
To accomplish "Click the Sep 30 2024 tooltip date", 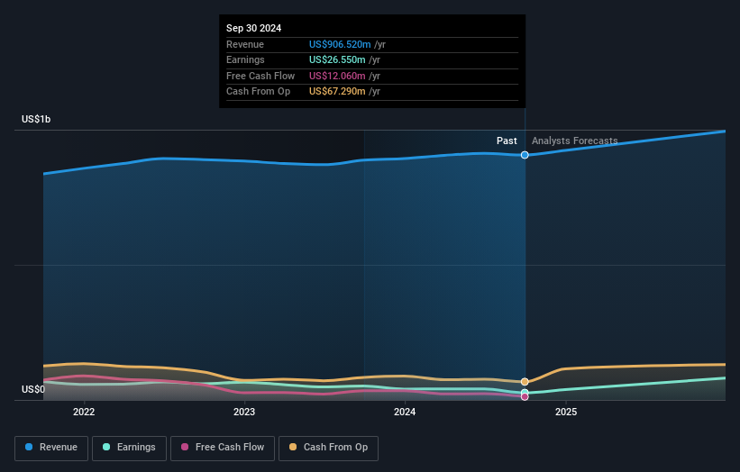I will pos(253,28).
